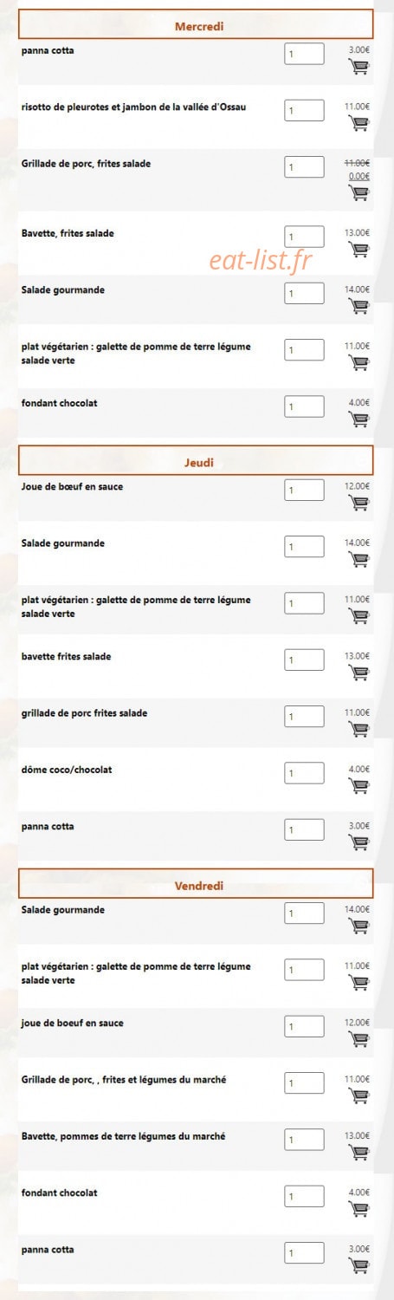Add Vendredi Bavette pommes de terre to cart

click(x=358, y=1153)
